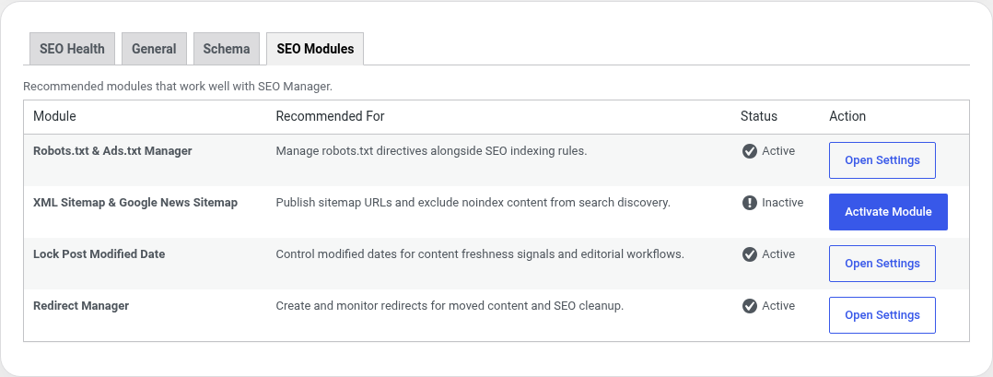Click the Inactive warning icon for XML Sitemap
This screenshot has width=993, height=377.
coord(750,203)
